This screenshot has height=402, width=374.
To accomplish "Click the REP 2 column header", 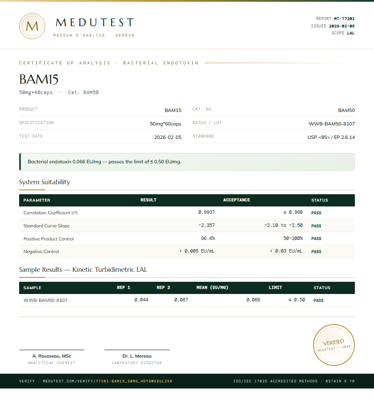I will tap(164, 287).
